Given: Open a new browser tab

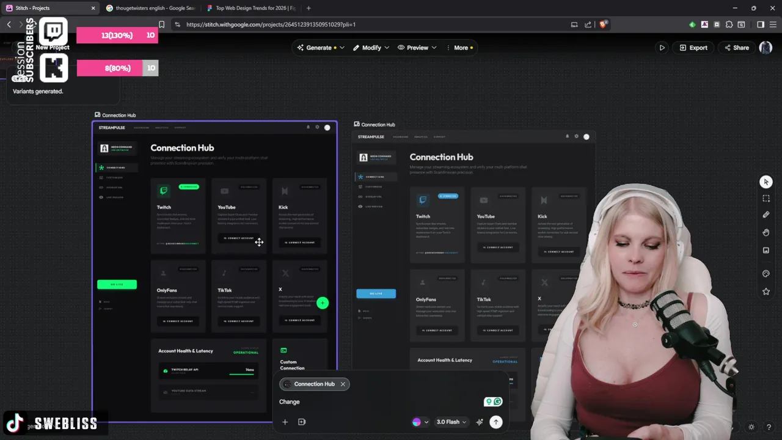Looking at the screenshot, I should [309, 8].
